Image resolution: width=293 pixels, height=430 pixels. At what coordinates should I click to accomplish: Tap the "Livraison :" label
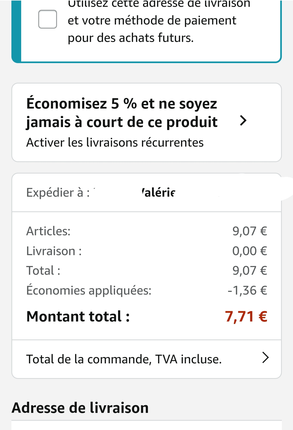54,251
